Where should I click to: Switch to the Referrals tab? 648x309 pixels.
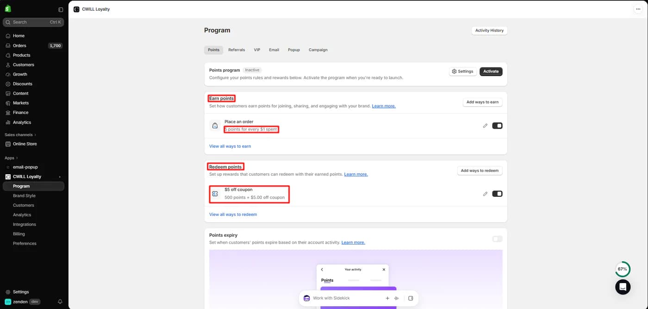tap(237, 50)
